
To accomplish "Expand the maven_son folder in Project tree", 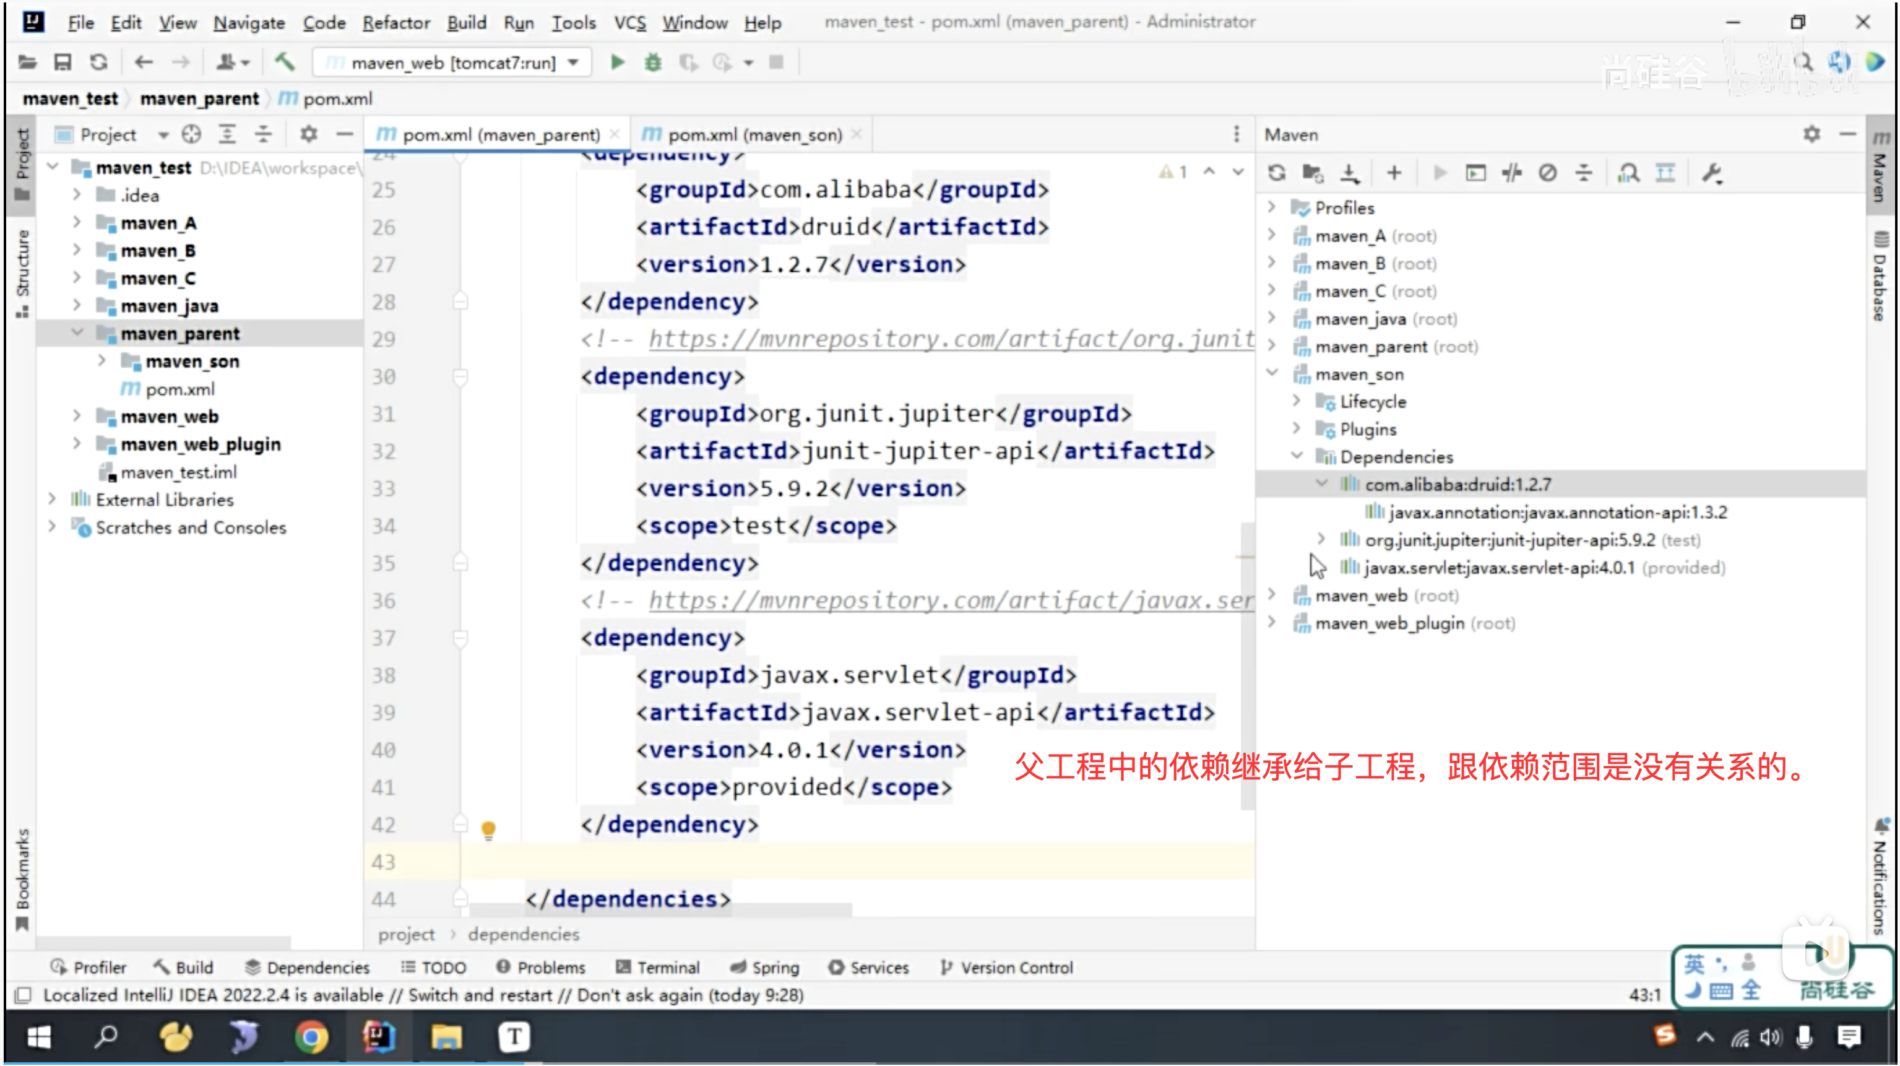I will pos(101,361).
